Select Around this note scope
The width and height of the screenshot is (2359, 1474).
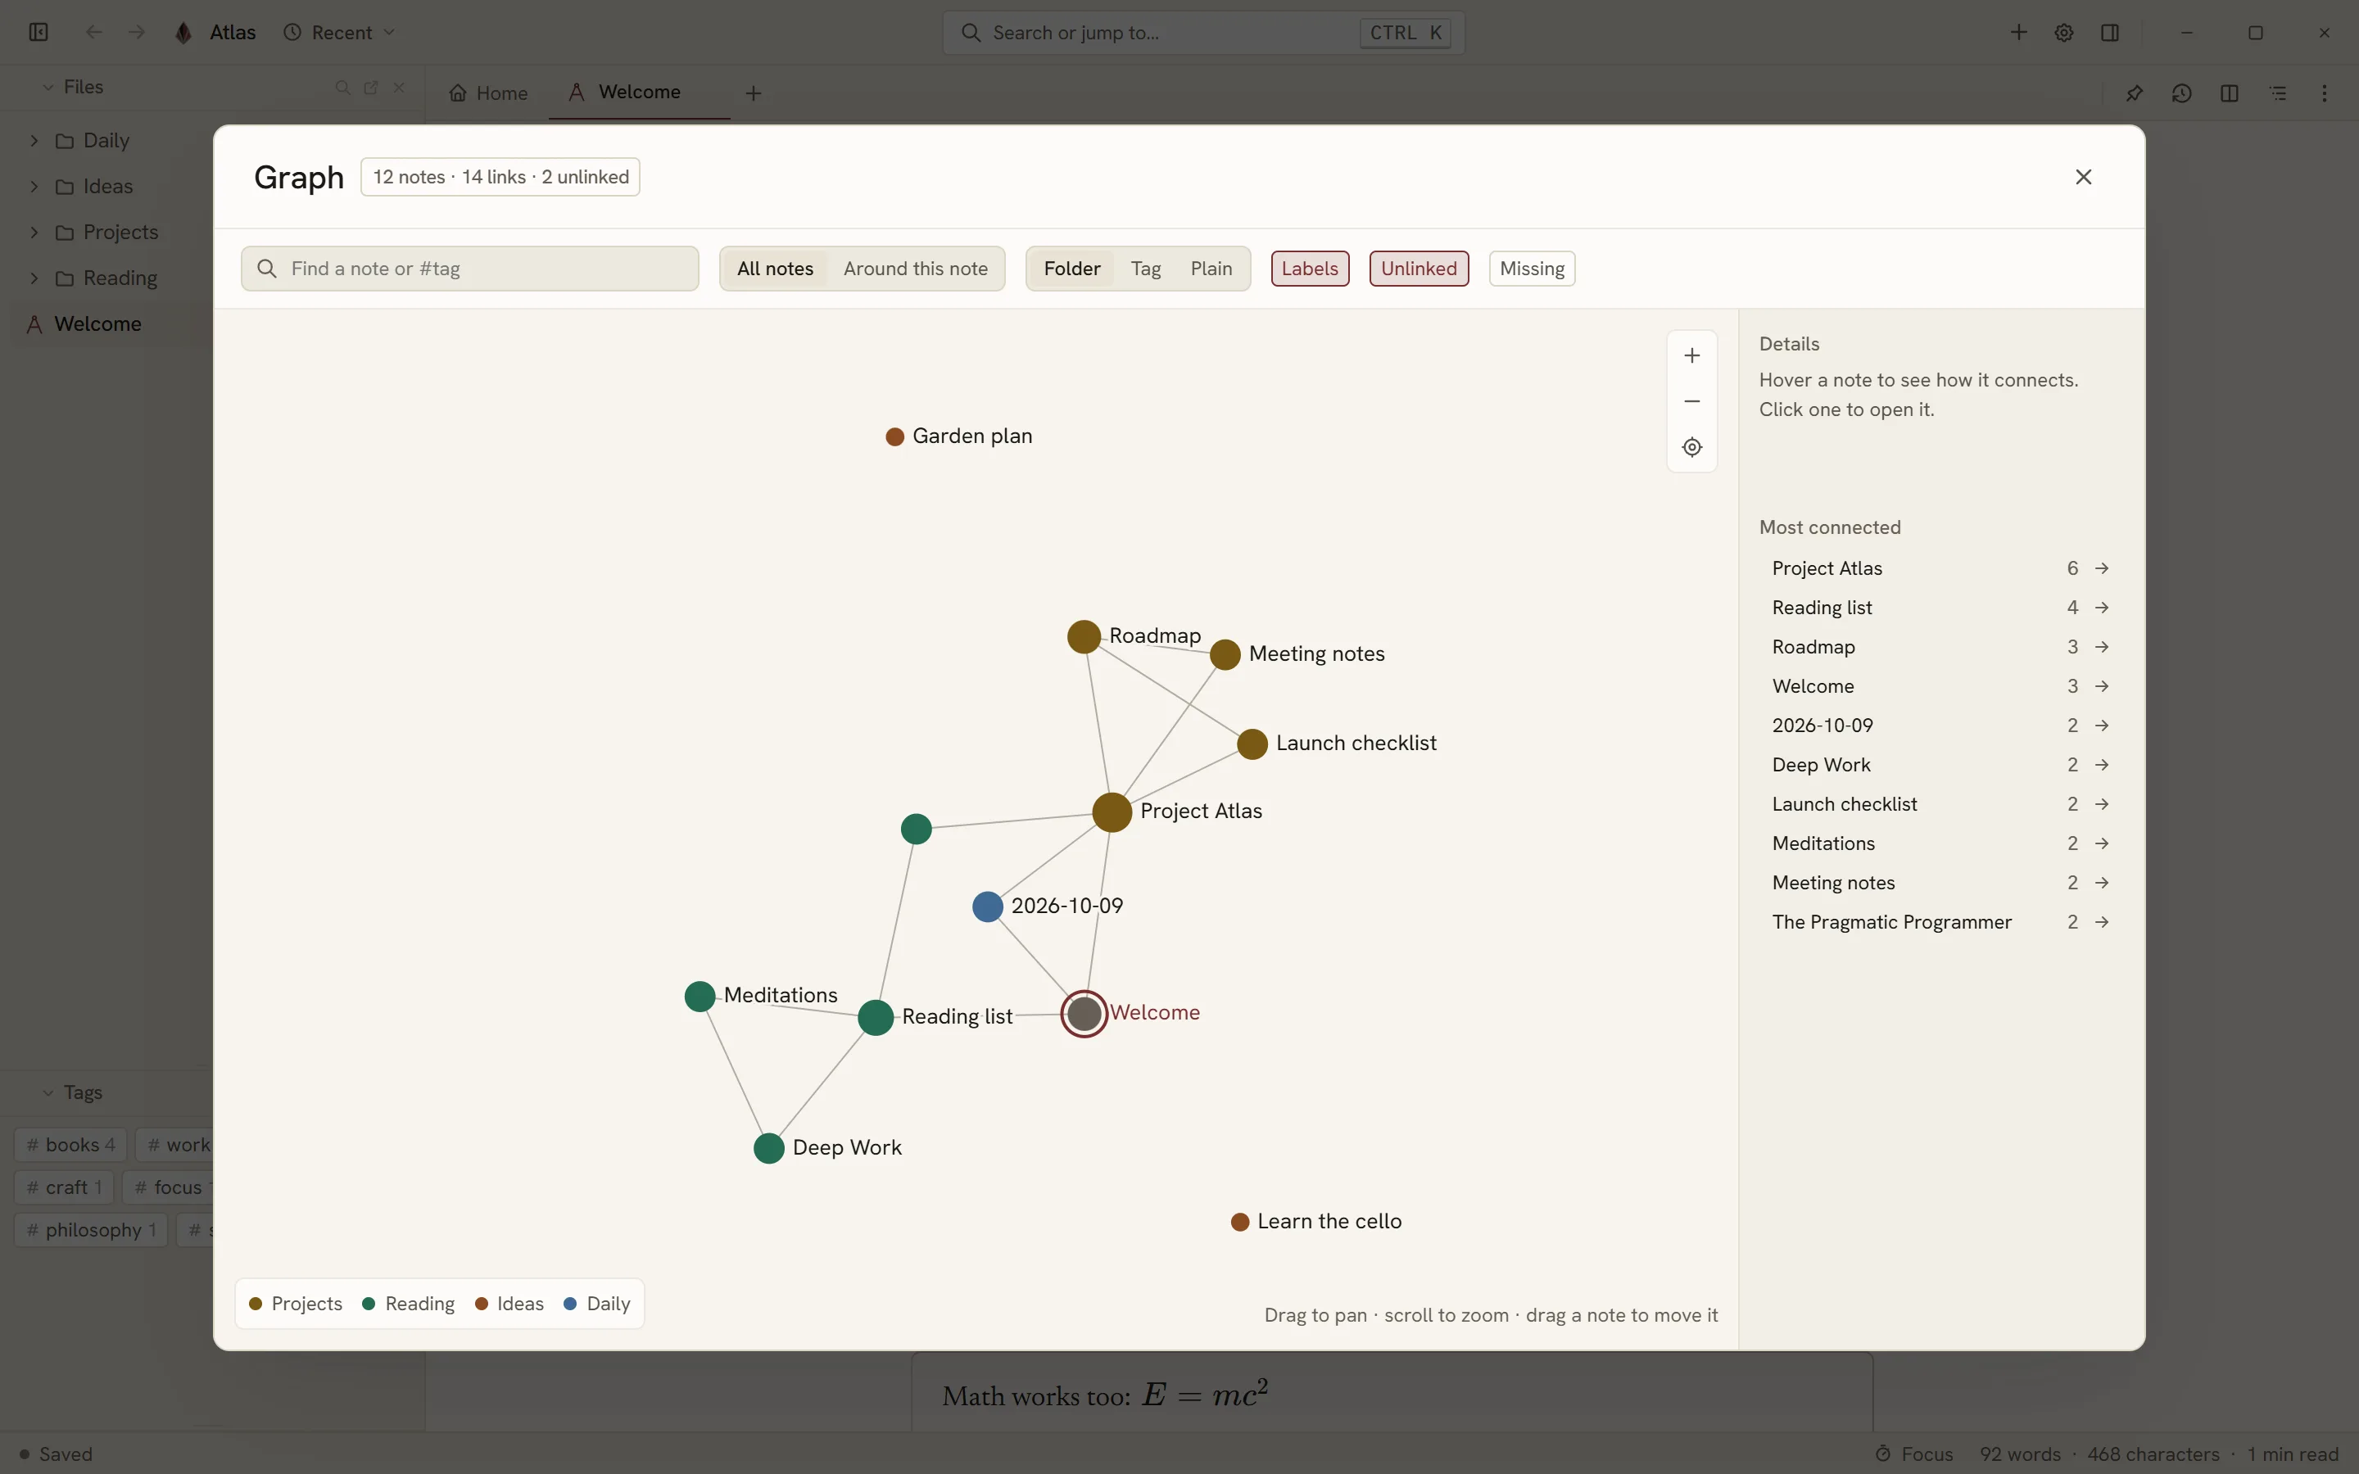(x=915, y=269)
